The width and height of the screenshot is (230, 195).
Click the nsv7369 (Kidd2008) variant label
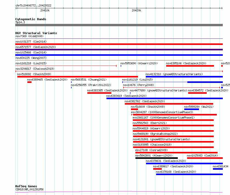click(29, 36)
